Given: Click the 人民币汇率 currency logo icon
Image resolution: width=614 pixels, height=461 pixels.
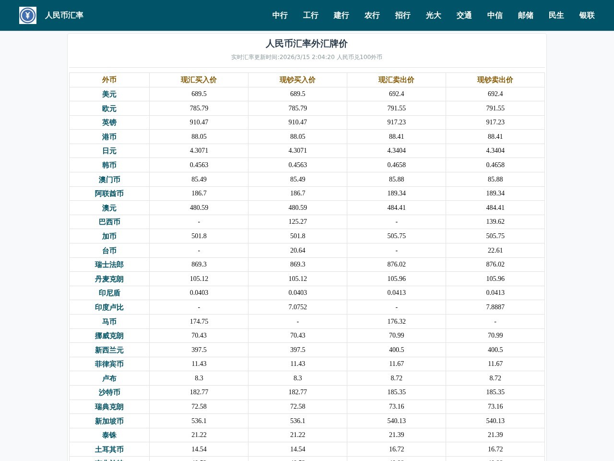Looking at the screenshot, I should tap(27, 15).
